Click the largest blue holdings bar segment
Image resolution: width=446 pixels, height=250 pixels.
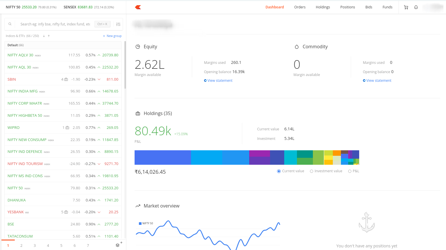pyautogui.click(x=163, y=158)
